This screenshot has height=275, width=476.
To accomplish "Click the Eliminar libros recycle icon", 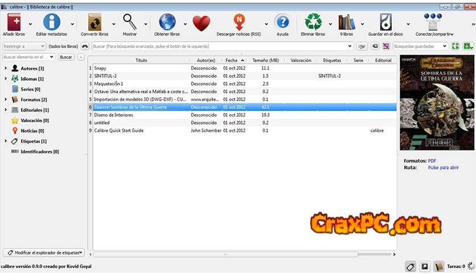I will point(313,22).
